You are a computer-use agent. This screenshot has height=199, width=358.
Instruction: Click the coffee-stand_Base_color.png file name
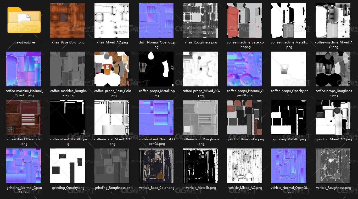click(24, 141)
